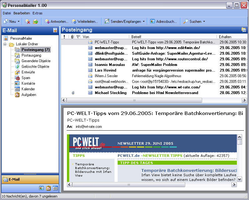Image resolution: width=249 pixels, height=200 pixels.
Task: Click message list scroll-right arrow
Action: click(244, 100)
